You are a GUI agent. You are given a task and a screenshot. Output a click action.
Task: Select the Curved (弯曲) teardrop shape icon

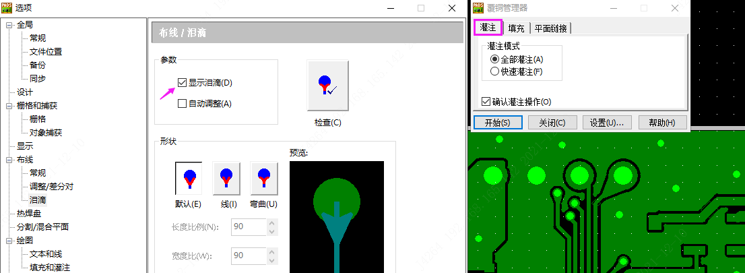coord(264,179)
